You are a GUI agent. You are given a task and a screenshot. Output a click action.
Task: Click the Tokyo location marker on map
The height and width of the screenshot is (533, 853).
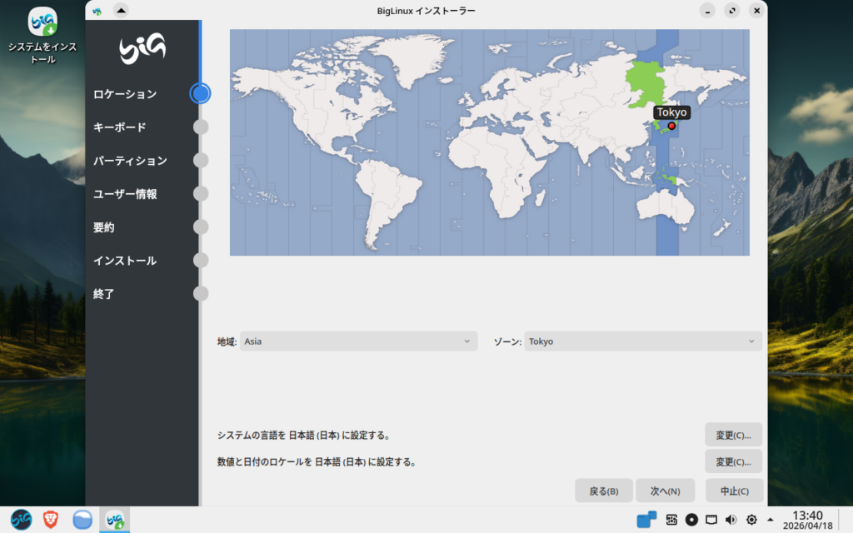(671, 126)
